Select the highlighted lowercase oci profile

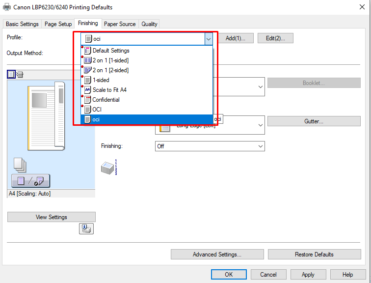[x=146, y=119]
